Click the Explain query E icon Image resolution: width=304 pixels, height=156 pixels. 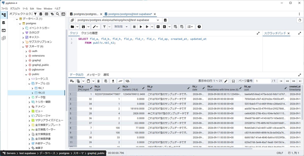(158, 27)
